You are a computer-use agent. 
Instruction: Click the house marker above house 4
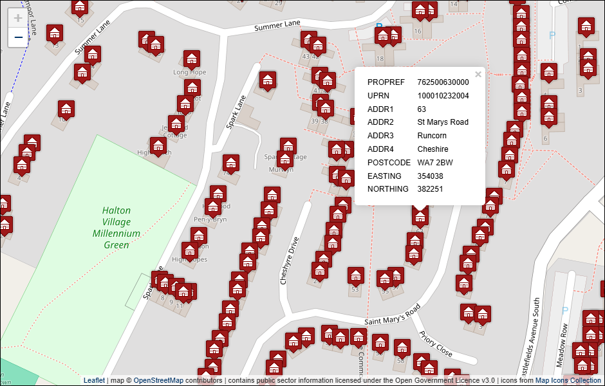[22, 166]
